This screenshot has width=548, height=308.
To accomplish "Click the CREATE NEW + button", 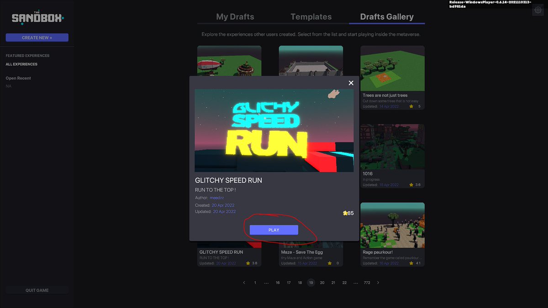I will pyautogui.click(x=37, y=38).
